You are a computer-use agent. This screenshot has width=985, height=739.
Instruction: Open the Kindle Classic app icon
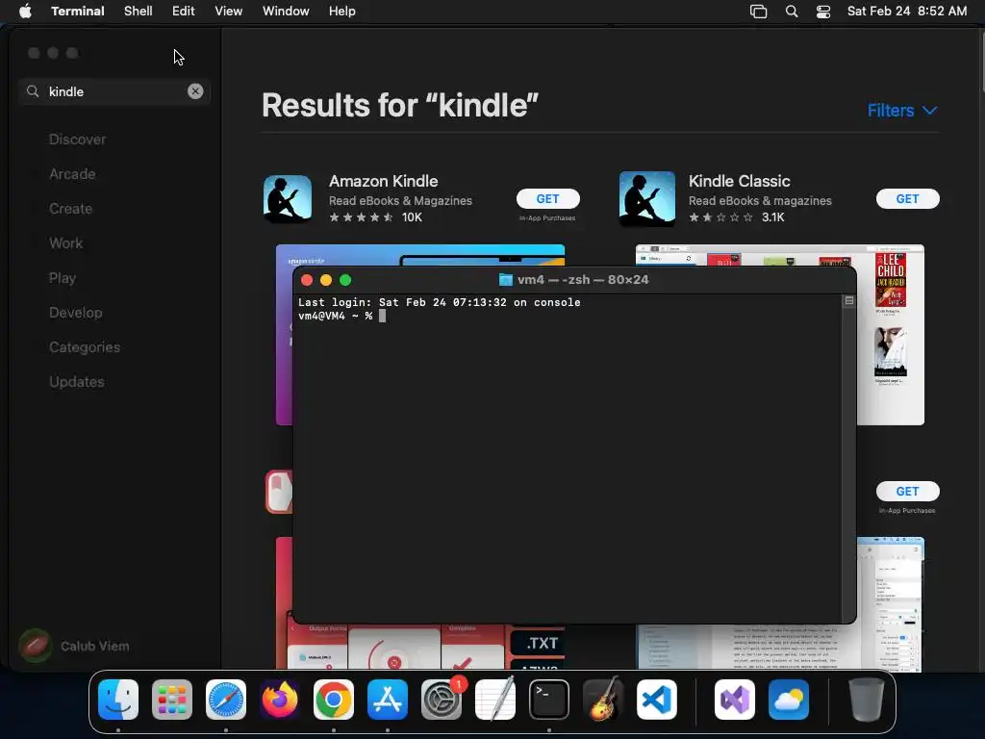pyautogui.click(x=647, y=198)
